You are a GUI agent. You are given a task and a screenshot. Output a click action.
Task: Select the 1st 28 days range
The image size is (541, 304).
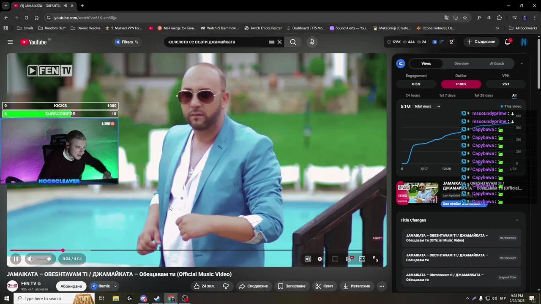[x=484, y=95]
